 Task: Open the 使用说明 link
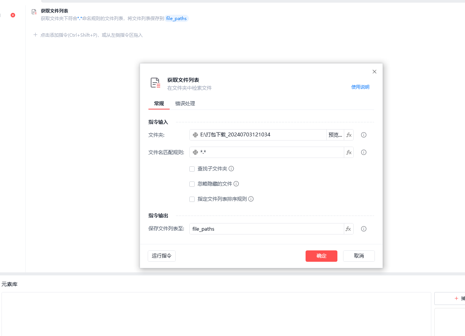[x=360, y=87]
